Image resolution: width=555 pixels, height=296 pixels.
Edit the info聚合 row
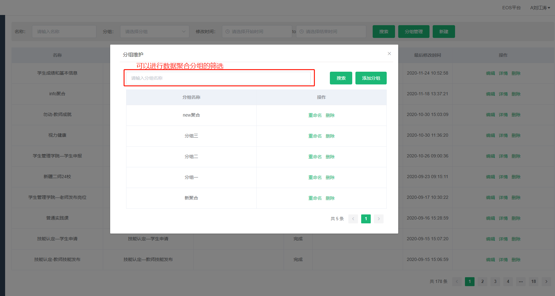tap(490, 94)
